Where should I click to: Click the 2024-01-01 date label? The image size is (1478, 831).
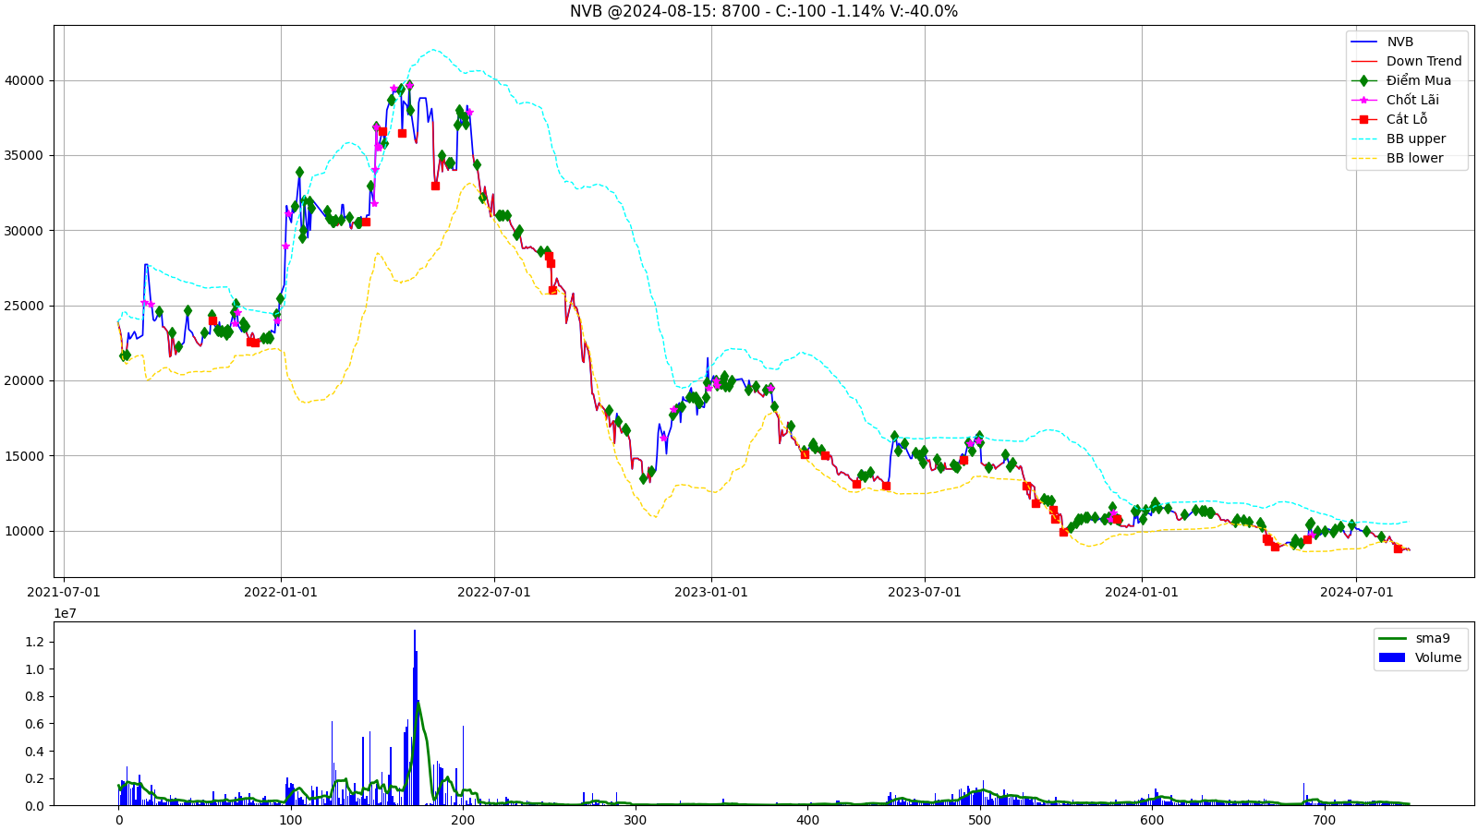[1142, 592]
